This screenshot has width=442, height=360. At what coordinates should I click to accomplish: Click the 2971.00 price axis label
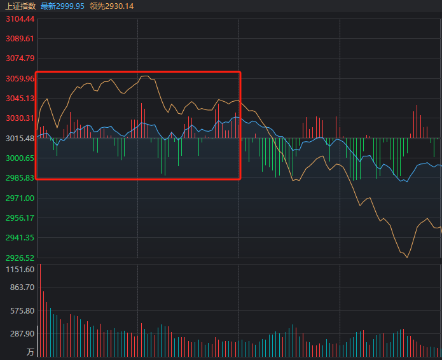[x=20, y=198]
